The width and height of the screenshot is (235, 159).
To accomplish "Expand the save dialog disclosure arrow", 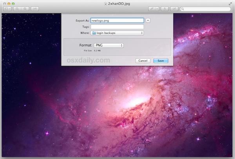I will click(148, 20).
